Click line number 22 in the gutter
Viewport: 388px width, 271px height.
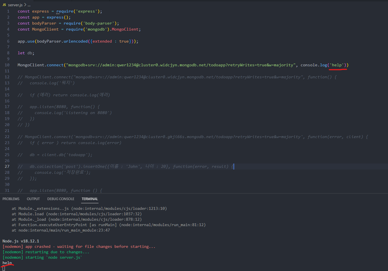(x=7, y=137)
